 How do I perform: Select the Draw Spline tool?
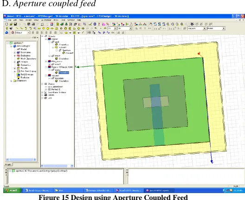[x=21, y=28]
